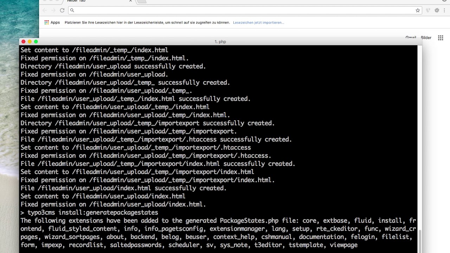The width and height of the screenshot is (450, 253).
Task: Open the Bilder link on Google page
Action: pyautogui.click(x=426, y=38)
